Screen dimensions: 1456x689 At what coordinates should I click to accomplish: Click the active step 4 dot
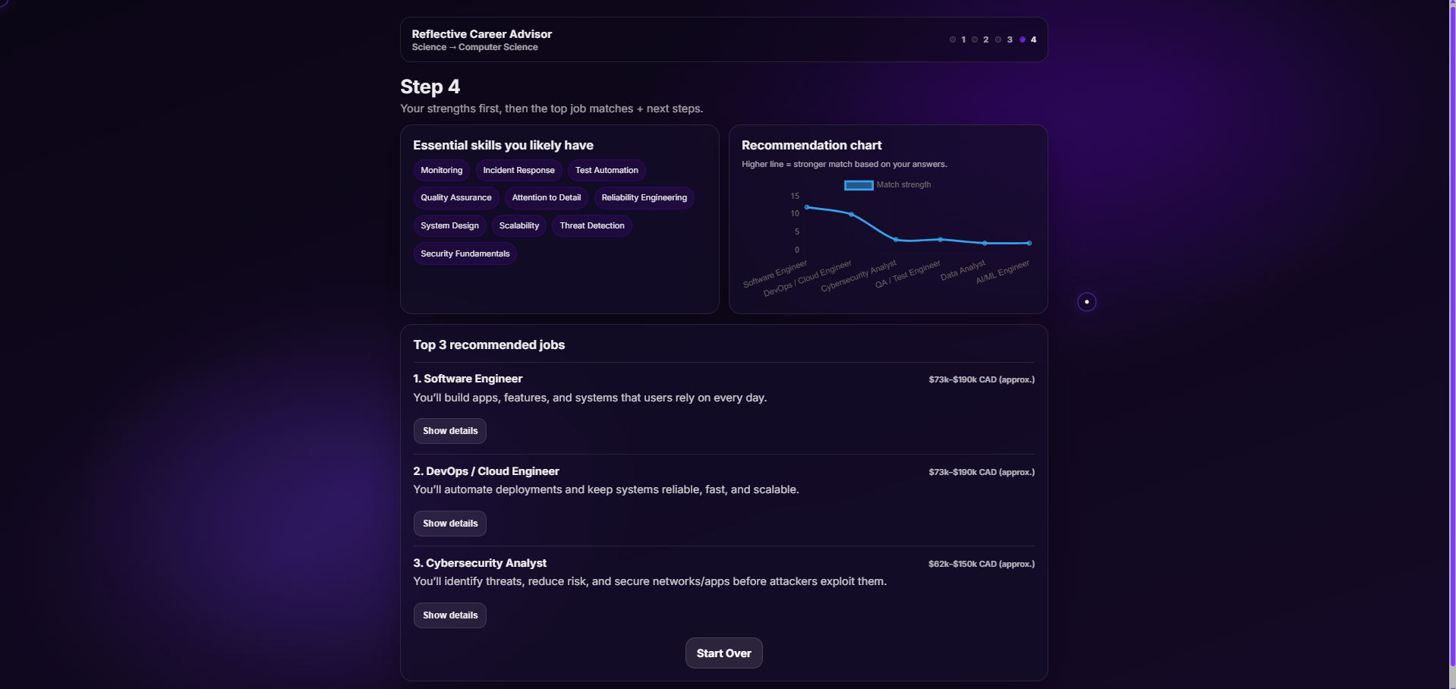1023,39
